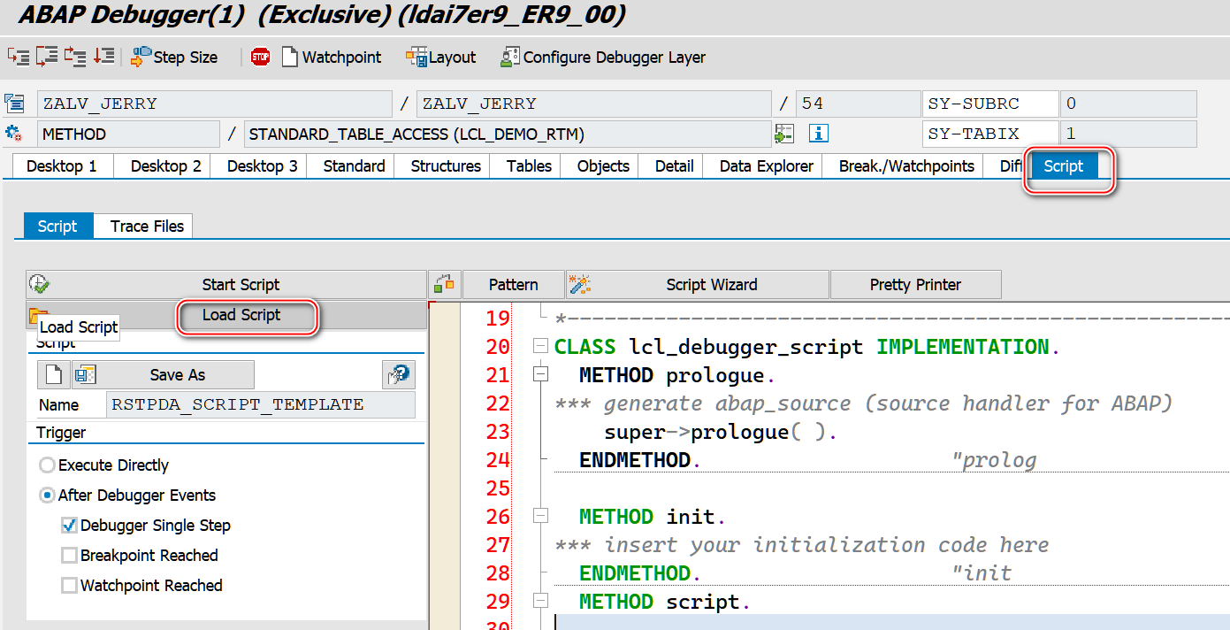
Task: Click the SY-TABIX value field
Action: (1128, 134)
